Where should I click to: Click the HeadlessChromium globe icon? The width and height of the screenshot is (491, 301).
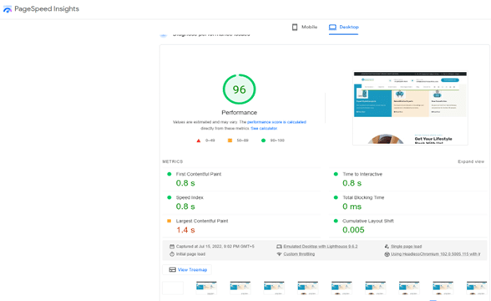pos(387,254)
